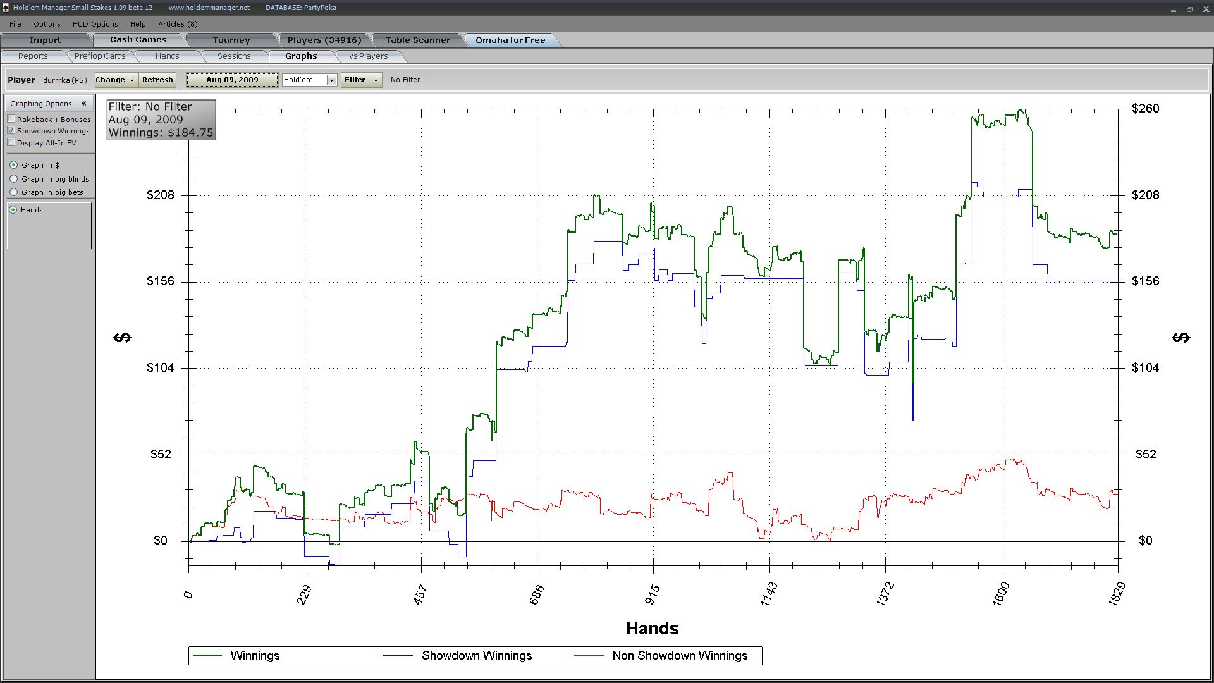This screenshot has width=1214, height=683.
Task: Open the HUD Options menu
Action: 95,24
